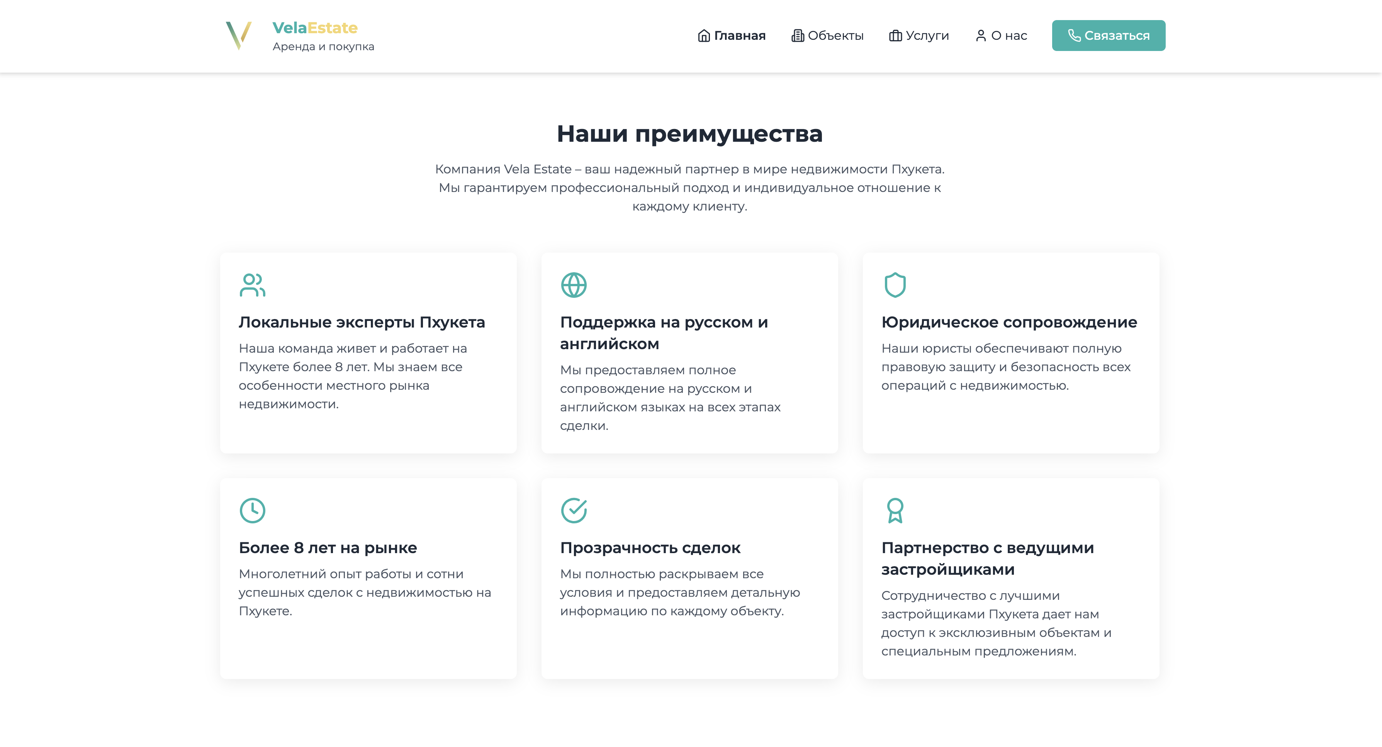Viewport: 1382px width, 747px height.
Task: Click the clock icon above Более 8 лет
Action: tap(252, 511)
